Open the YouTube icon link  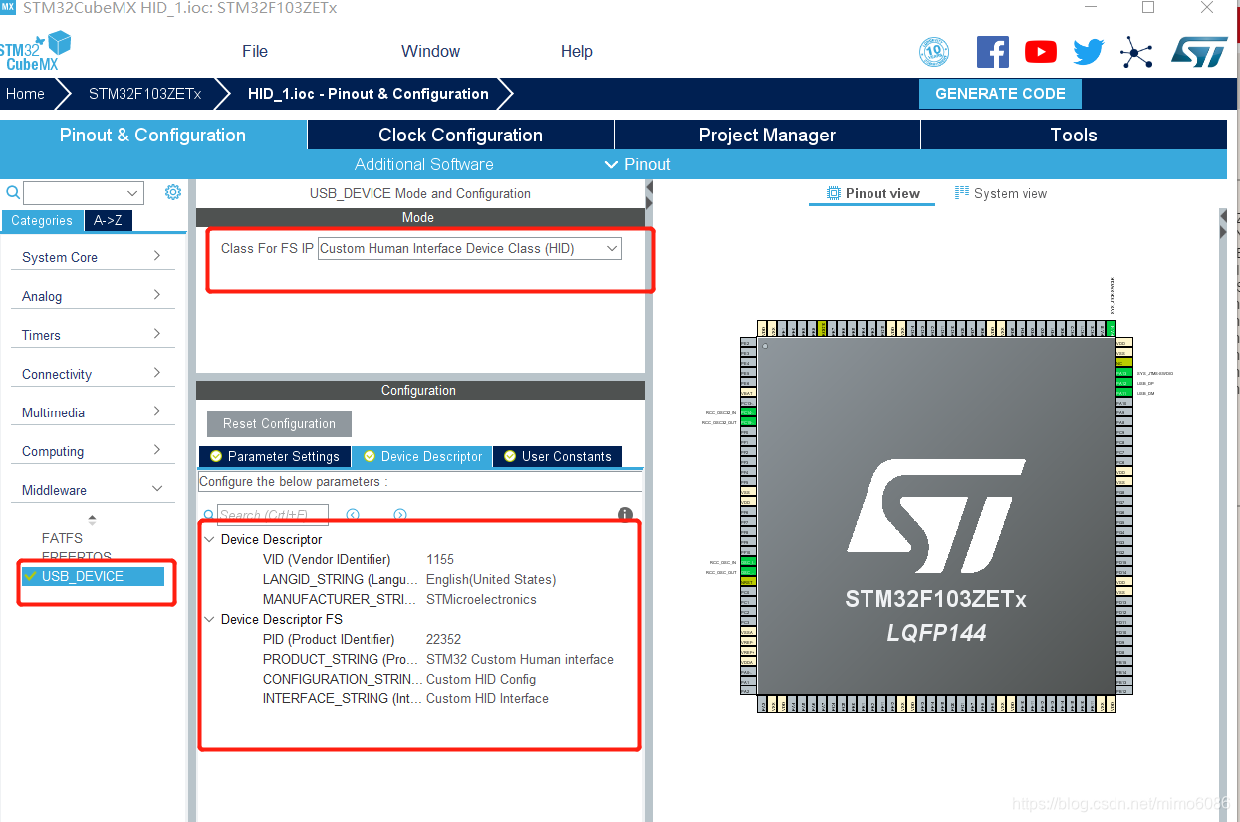[x=1041, y=52]
